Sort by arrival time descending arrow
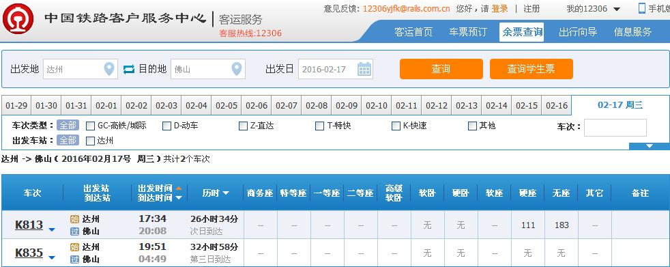Image resolution: width=670 pixels, height=267 pixels. pyautogui.click(x=179, y=197)
